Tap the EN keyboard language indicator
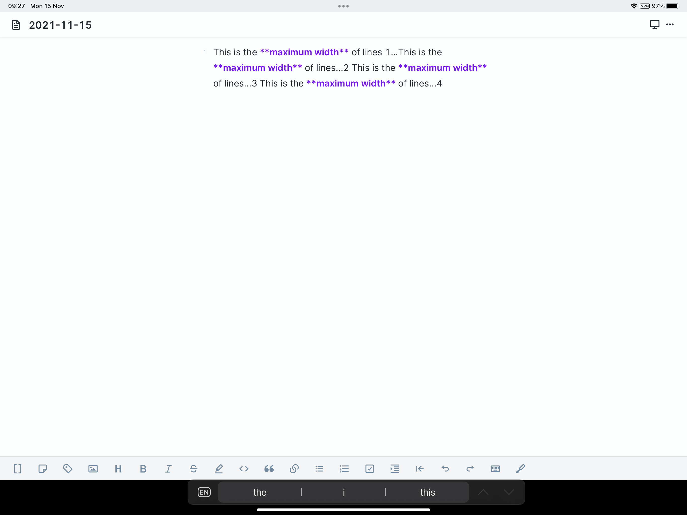 pos(204,492)
